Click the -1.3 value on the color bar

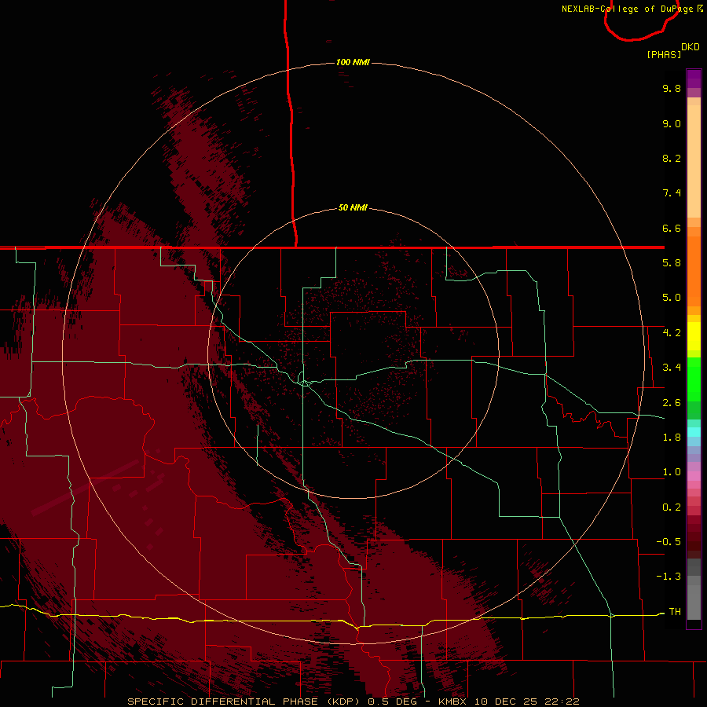point(669,577)
